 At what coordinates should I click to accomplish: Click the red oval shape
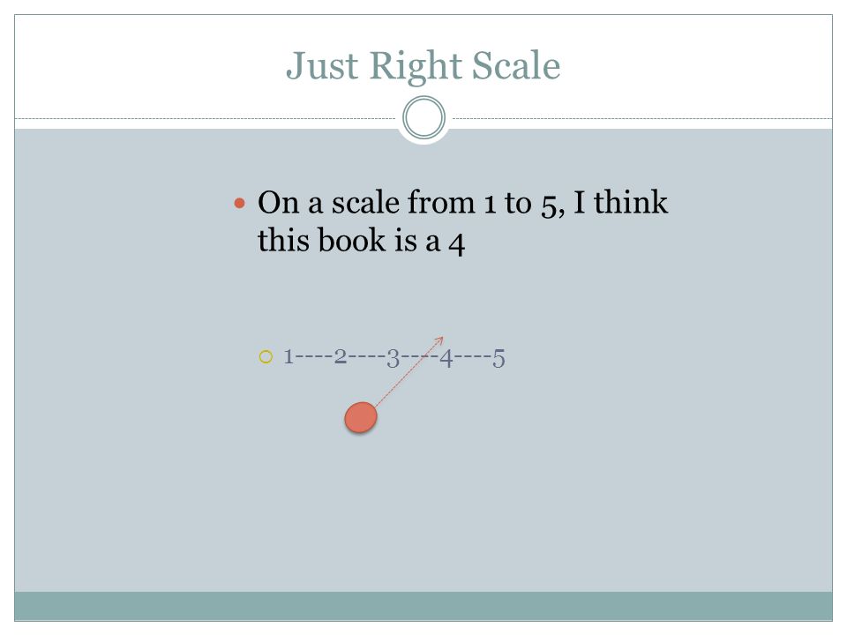[x=361, y=417]
